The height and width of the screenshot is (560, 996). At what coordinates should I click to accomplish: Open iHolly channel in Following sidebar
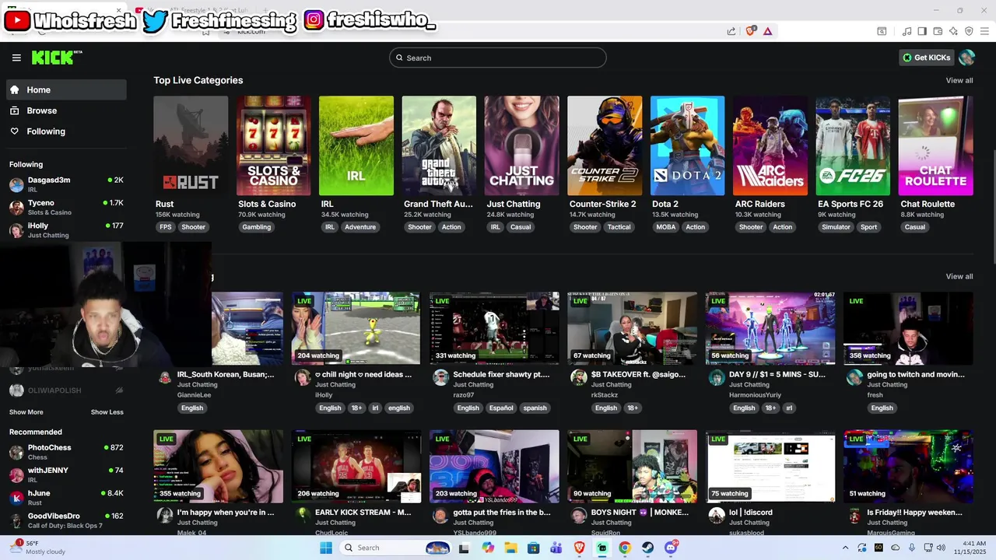[x=66, y=230]
